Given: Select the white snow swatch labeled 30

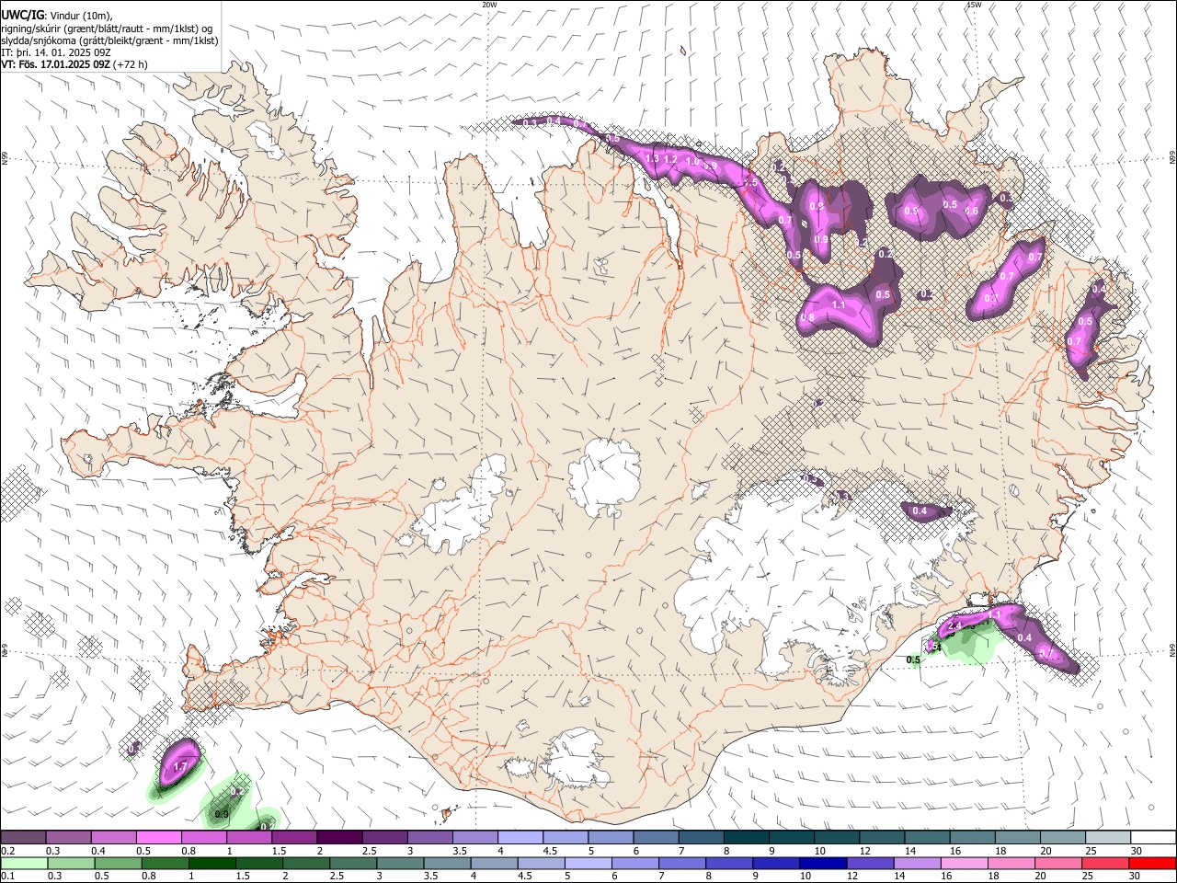Looking at the screenshot, I should (x=1153, y=837).
